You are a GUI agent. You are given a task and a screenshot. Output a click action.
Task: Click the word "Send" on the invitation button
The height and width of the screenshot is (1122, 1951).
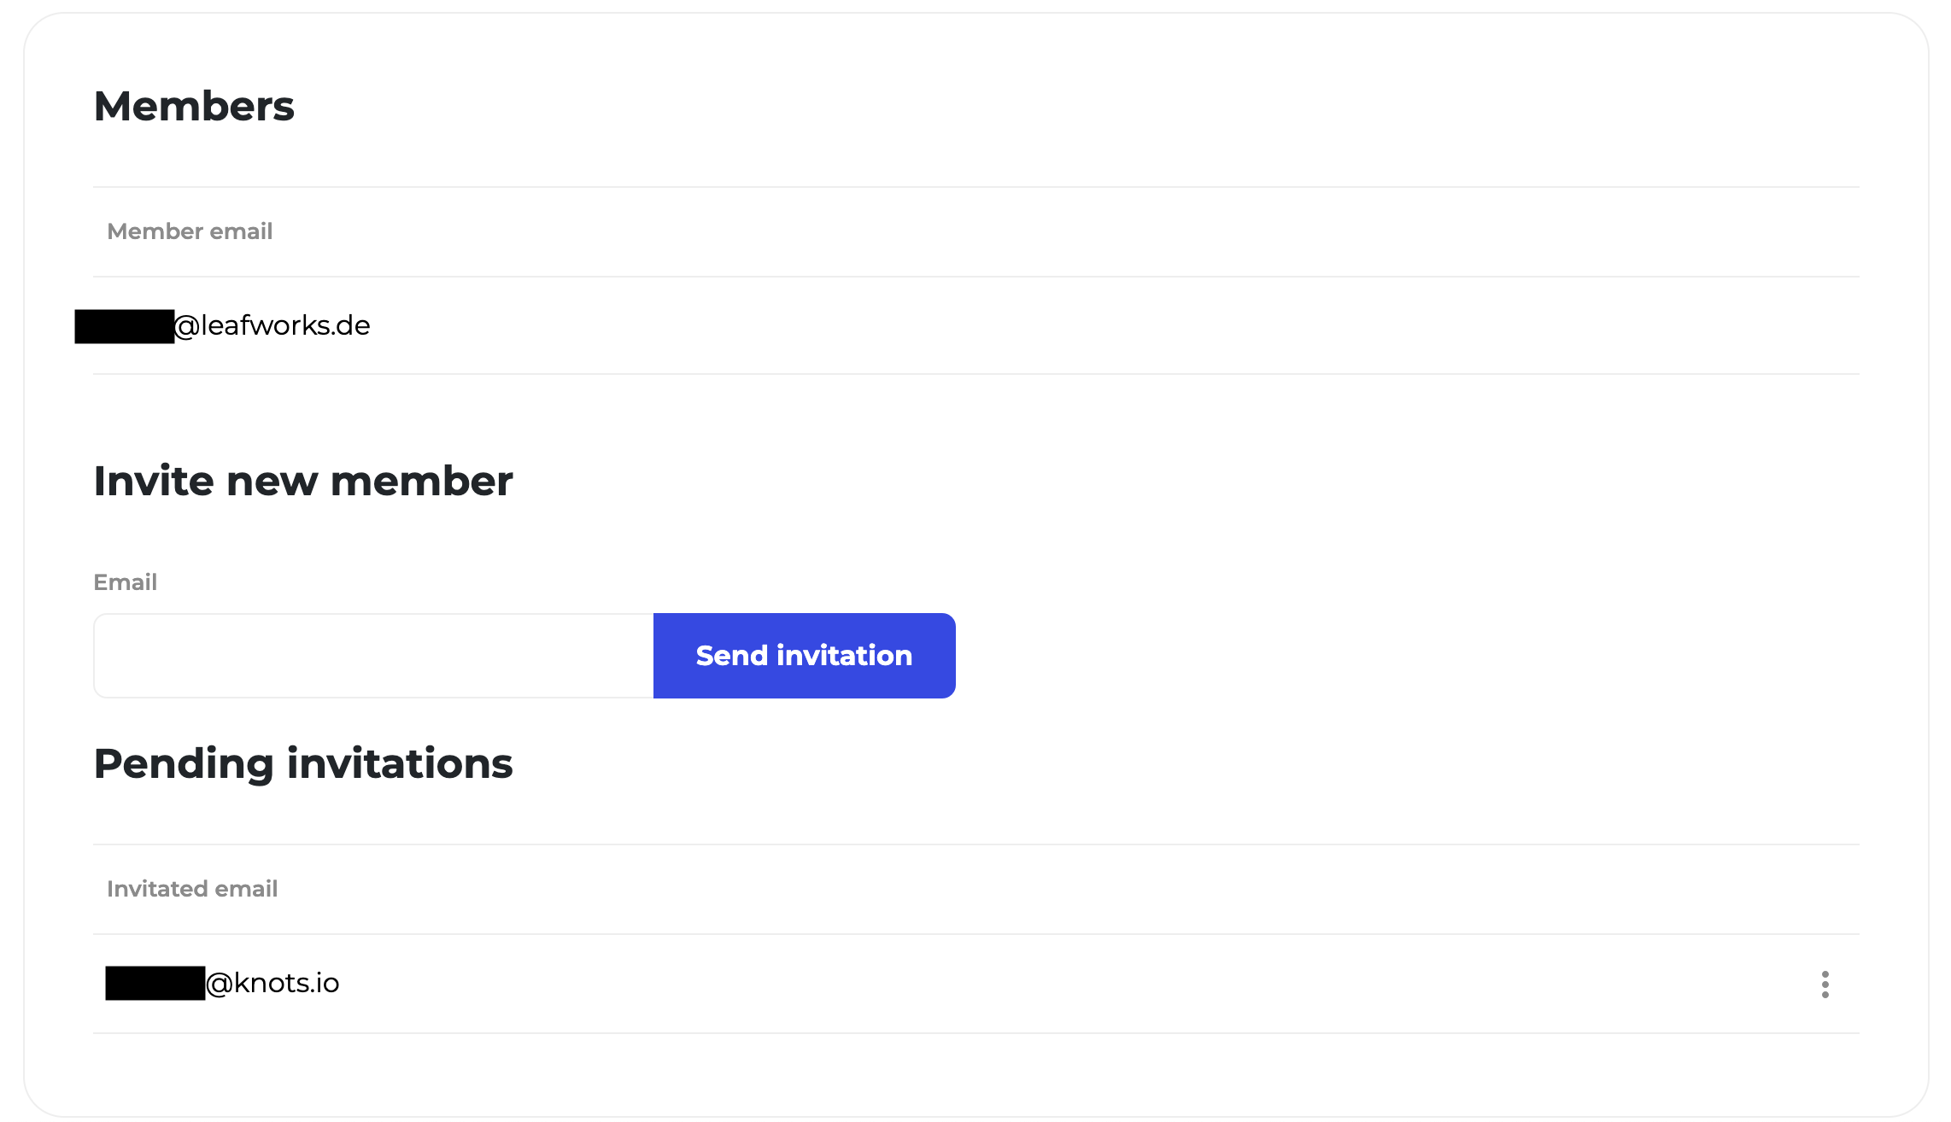[732, 655]
